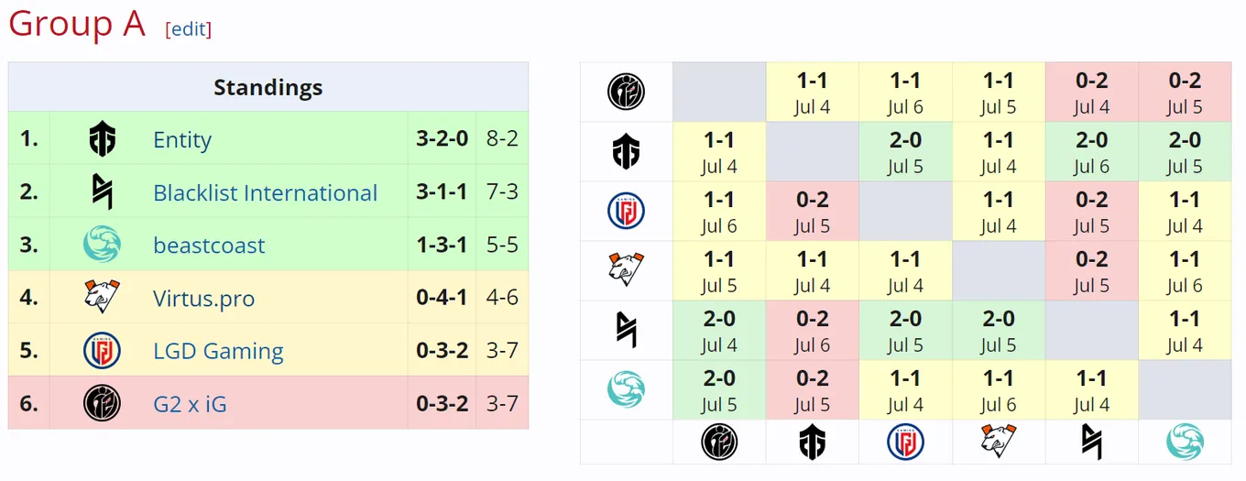1246x481 pixels.
Task: Click LGD logo in crosstable bottom row
Action: tap(905, 442)
